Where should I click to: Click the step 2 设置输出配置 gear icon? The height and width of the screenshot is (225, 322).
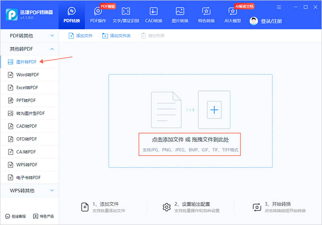(x=167, y=207)
